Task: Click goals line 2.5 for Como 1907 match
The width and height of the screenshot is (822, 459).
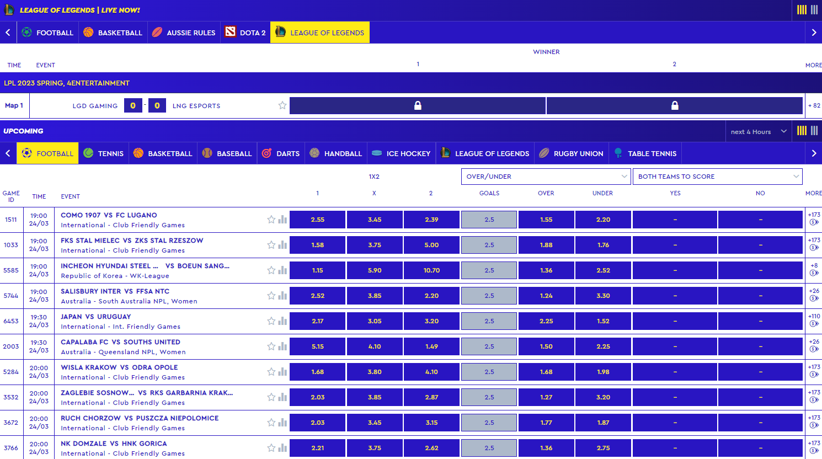Action: 489,220
